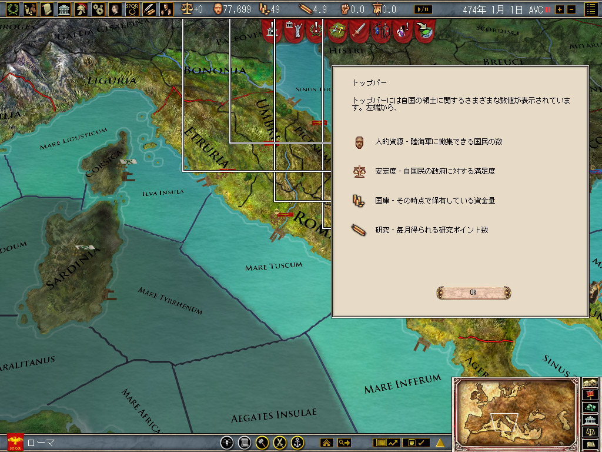
Task: Click the round anchor navy icon
Action: coord(297,443)
